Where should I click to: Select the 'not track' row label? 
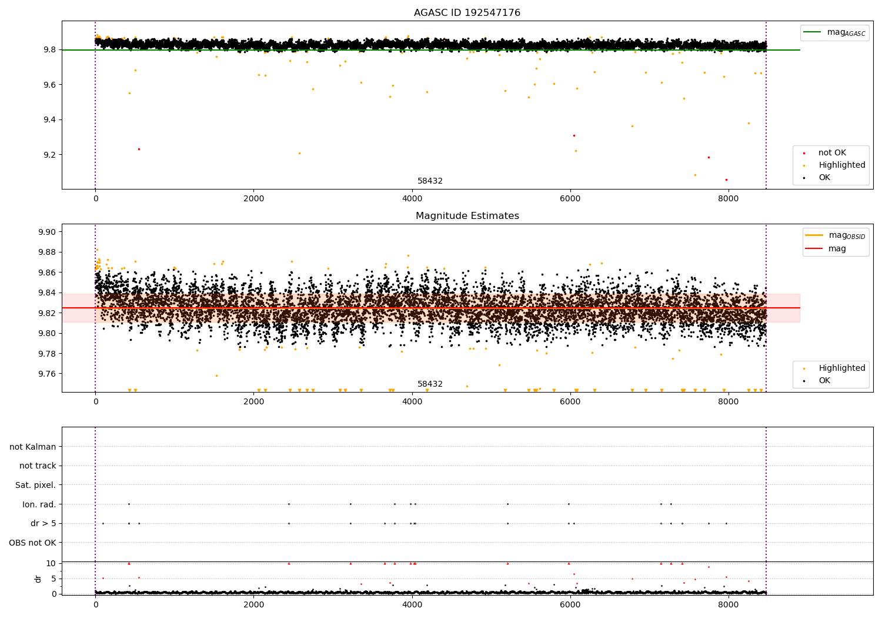(x=38, y=466)
